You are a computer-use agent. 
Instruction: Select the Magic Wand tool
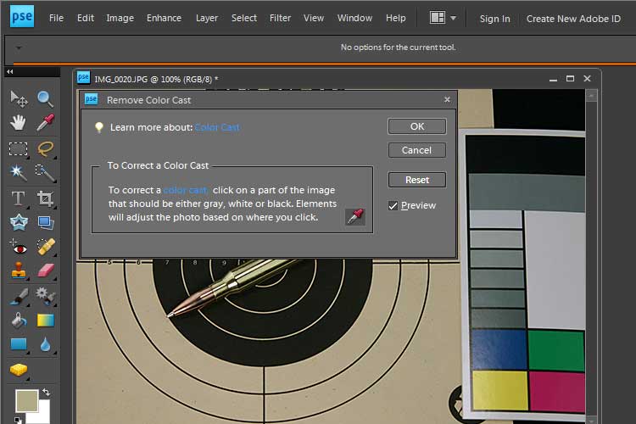19,173
